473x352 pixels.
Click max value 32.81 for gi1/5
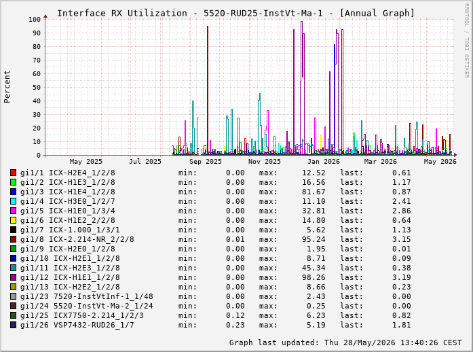(314, 211)
